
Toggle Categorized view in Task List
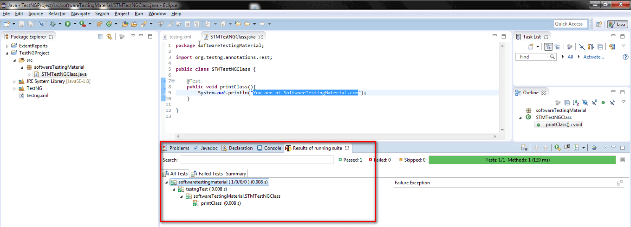(548, 46)
